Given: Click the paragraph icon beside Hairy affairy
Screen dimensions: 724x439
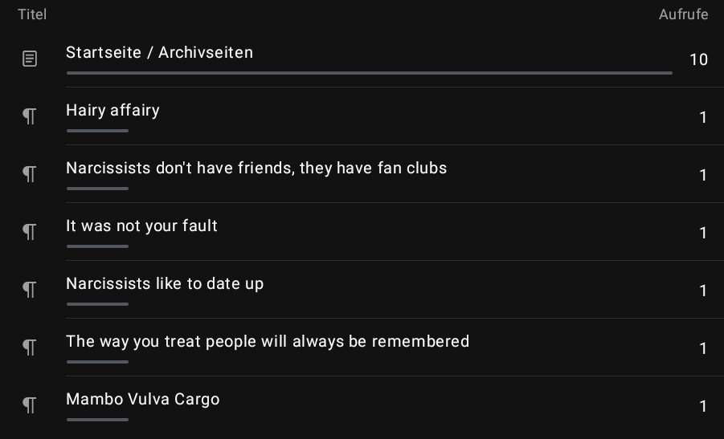Looking at the screenshot, I should 30,116.
